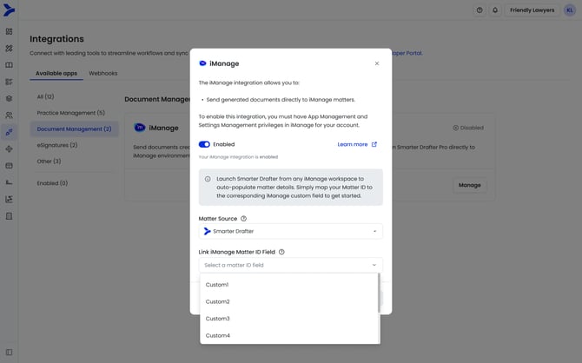Toggle the iManage Enabled switch

(x=205, y=144)
